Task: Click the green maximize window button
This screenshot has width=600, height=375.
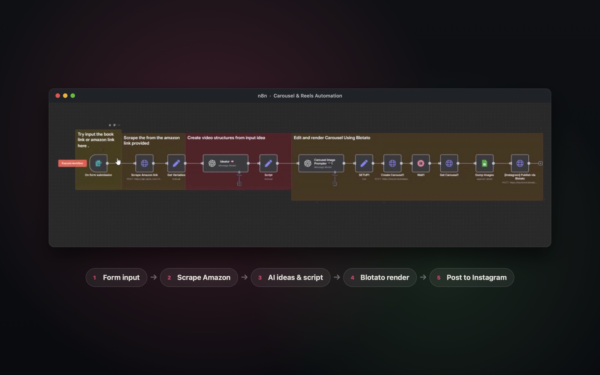Action: click(73, 96)
